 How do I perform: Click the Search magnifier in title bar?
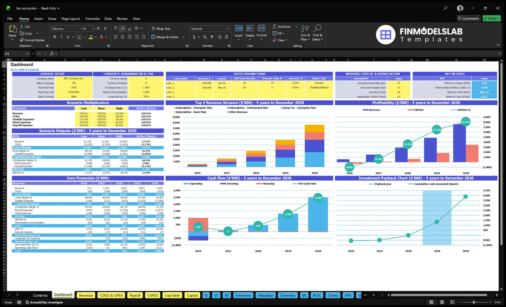click(446, 8)
